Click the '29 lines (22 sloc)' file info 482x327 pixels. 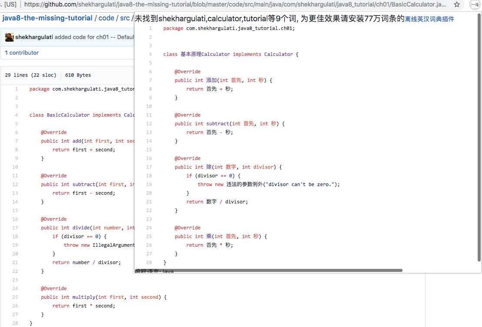[x=31, y=75]
